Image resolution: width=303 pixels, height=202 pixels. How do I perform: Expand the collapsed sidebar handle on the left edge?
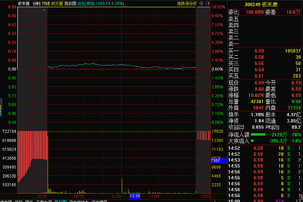pos(1,108)
